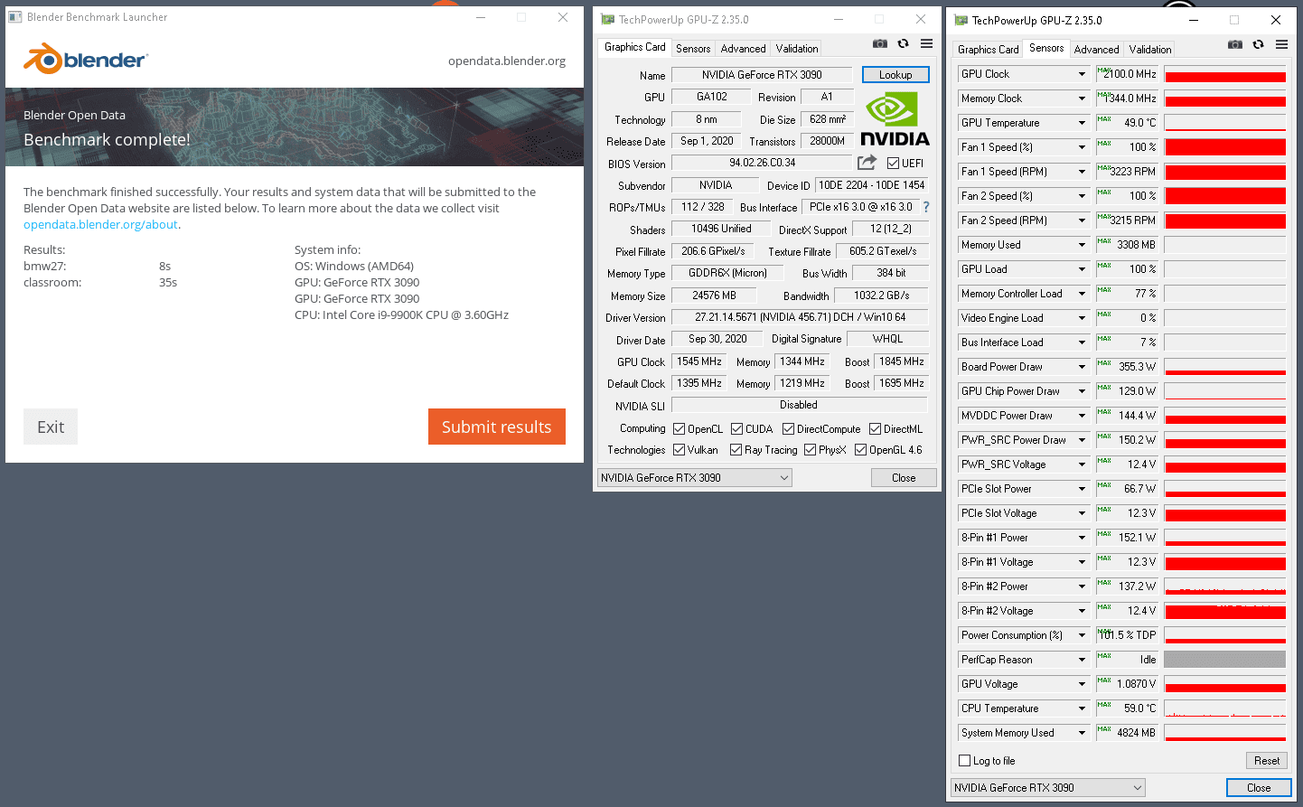Switch to Advanced tab in left GPU-Z window

click(743, 49)
